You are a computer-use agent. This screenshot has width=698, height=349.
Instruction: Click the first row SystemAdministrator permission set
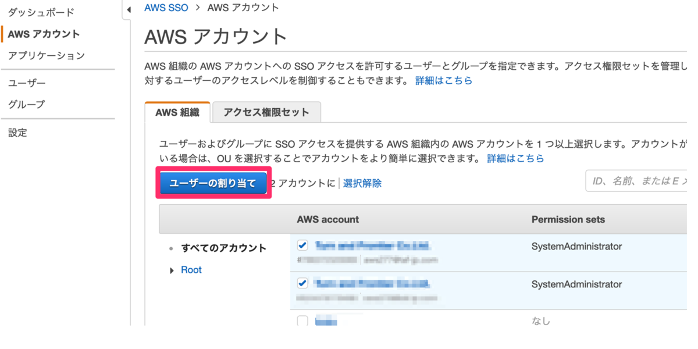pyautogui.click(x=577, y=247)
